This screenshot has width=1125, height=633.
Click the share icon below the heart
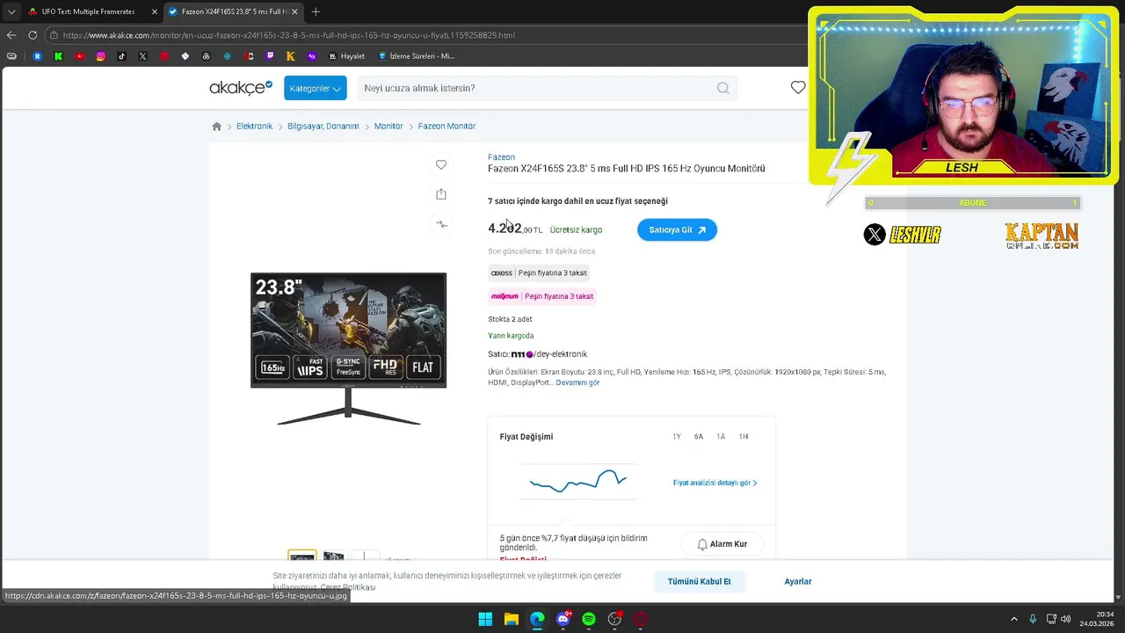(441, 194)
